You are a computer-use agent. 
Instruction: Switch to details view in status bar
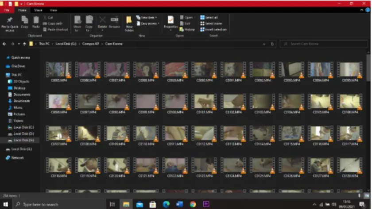[x=359, y=195]
